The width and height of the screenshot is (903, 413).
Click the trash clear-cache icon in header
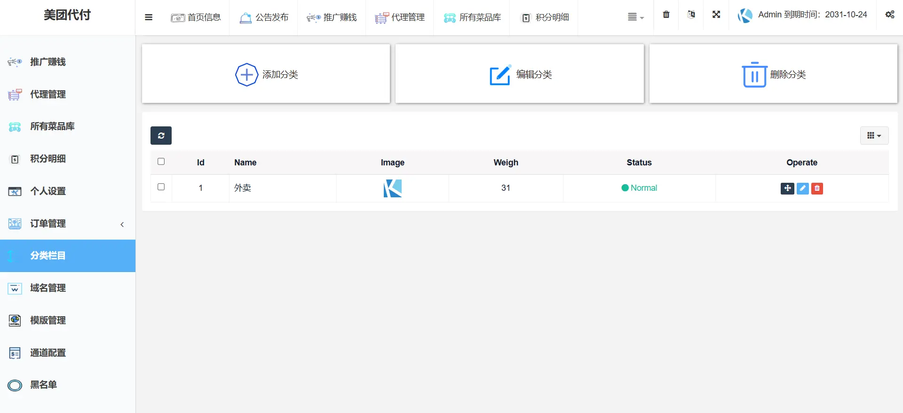tap(666, 15)
